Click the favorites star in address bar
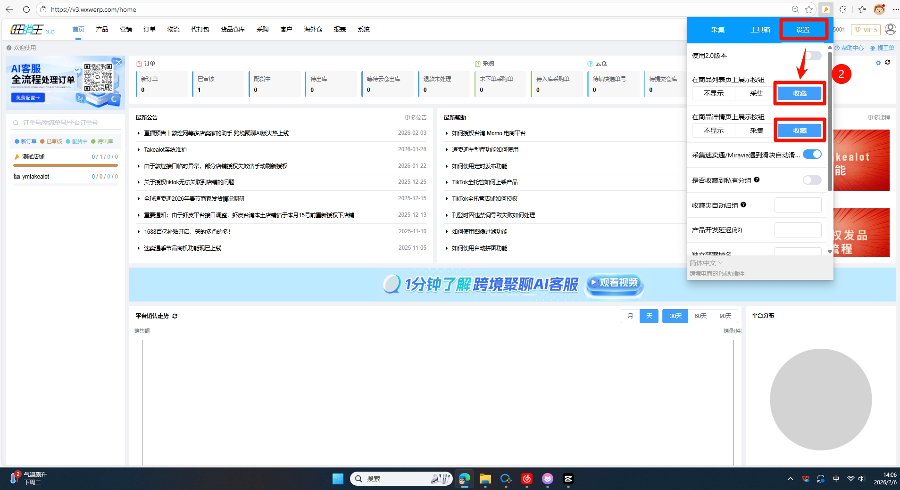 tap(809, 9)
